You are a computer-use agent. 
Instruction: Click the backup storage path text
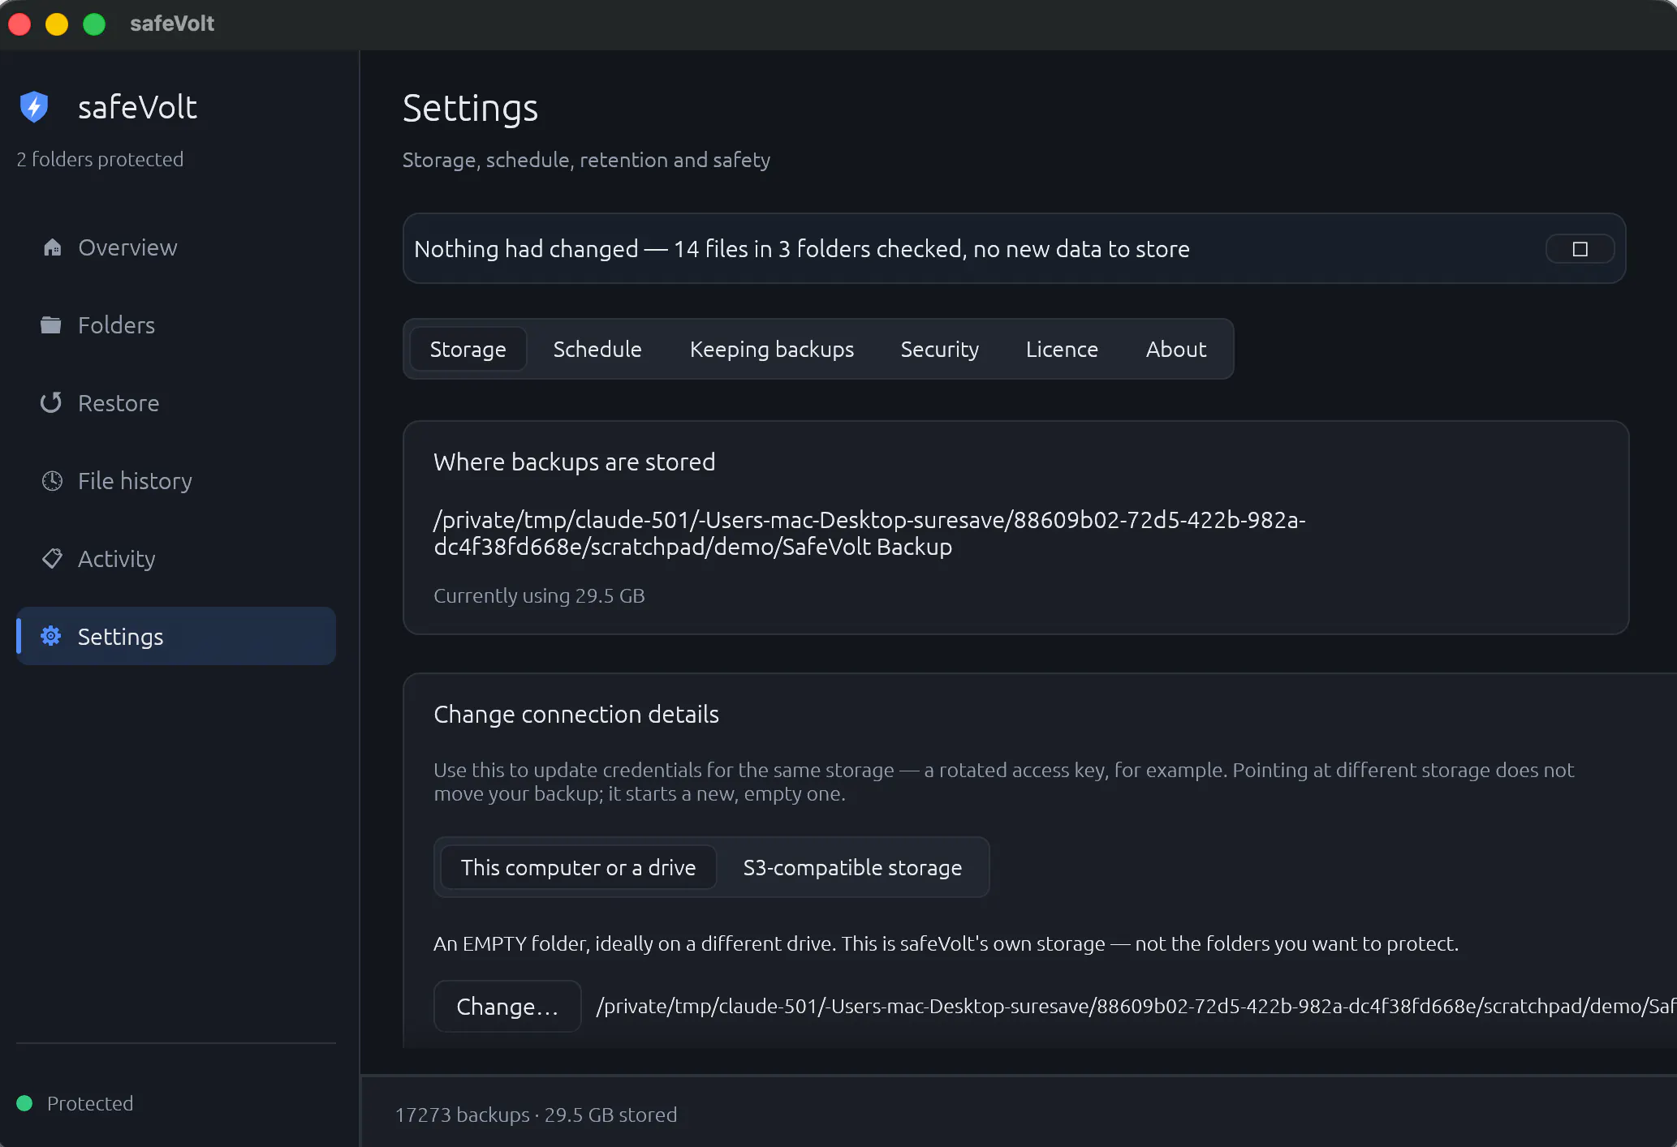click(869, 533)
